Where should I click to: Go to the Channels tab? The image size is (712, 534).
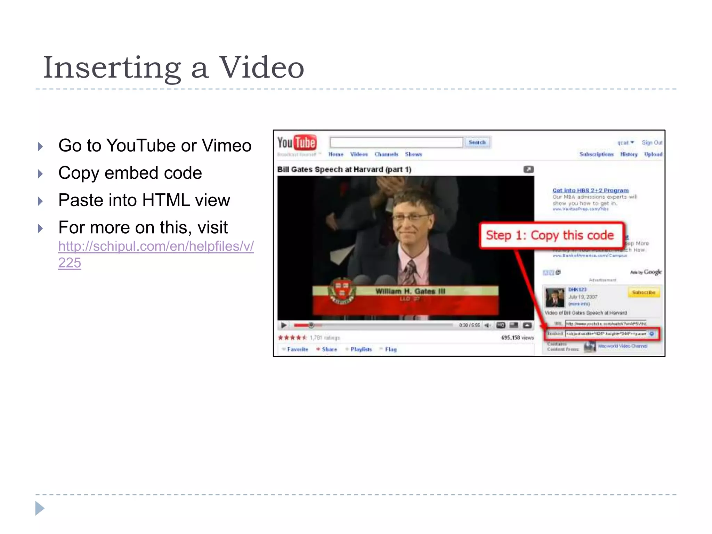tap(386, 154)
